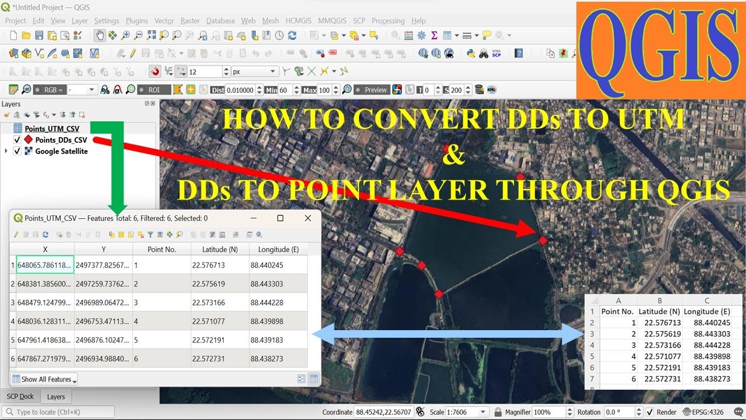
Task: Open the Vector menu
Action: click(164, 20)
